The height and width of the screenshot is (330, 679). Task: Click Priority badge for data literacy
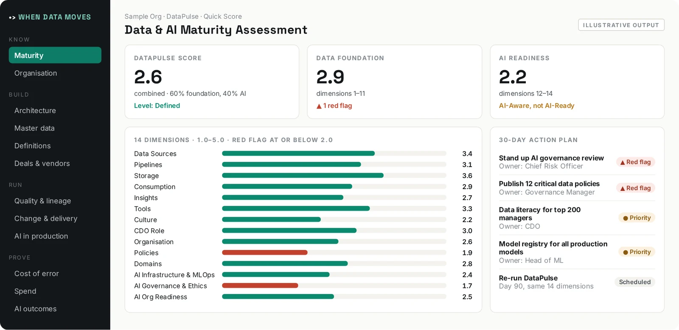(637, 218)
